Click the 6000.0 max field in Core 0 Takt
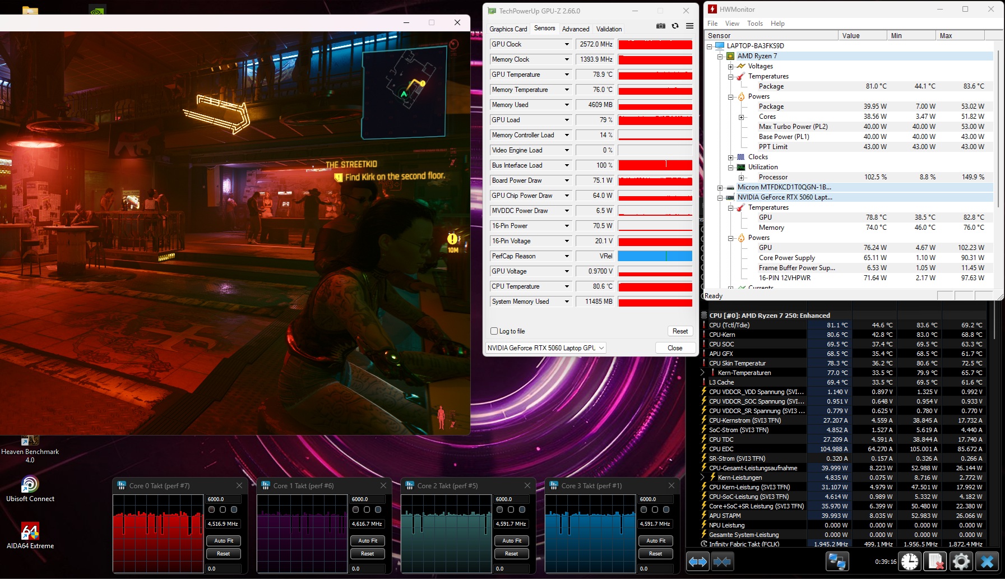 click(224, 499)
